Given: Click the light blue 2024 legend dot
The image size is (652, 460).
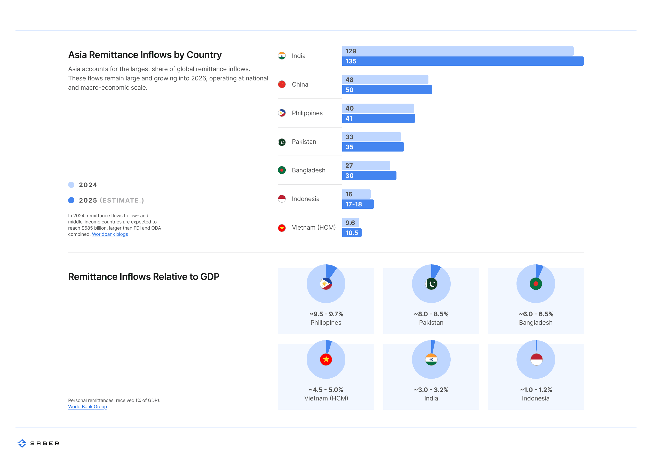Looking at the screenshot, I should click(71, 185).
